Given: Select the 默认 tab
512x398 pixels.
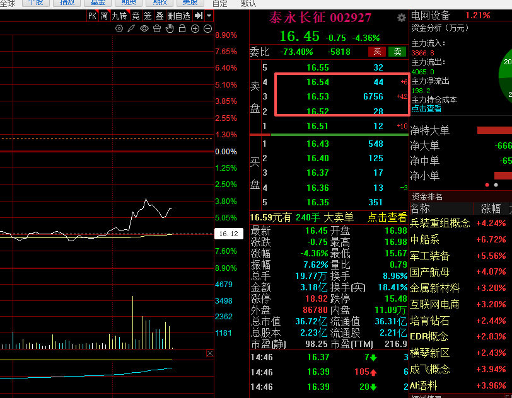Looking at the screenshot, I should (248, 3).
